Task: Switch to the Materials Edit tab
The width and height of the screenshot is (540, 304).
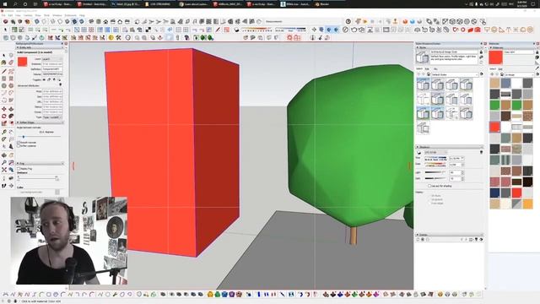Action: [x=500, y=69]
